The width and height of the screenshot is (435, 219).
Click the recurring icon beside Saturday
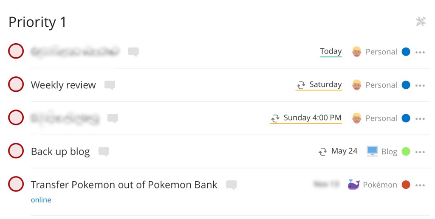301,85
